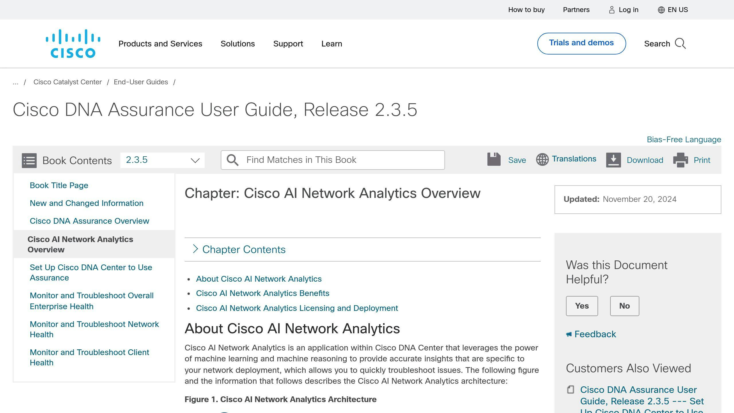Click the Log in text
This screenshot has width=734, height=413.
(628, 10)
